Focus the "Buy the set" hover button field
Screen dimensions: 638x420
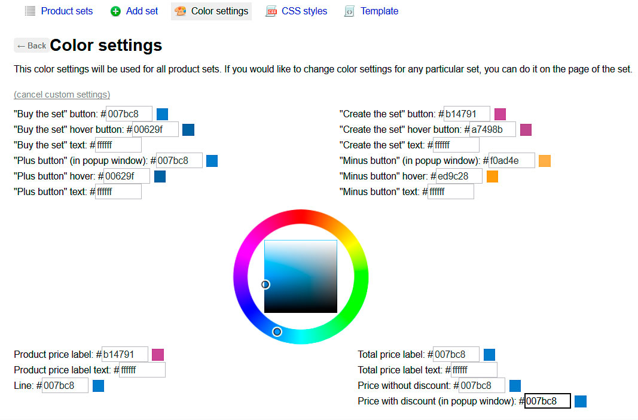[155, 129]
